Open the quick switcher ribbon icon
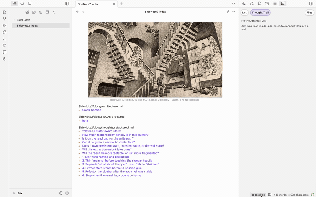 click(x=5, y=12)
